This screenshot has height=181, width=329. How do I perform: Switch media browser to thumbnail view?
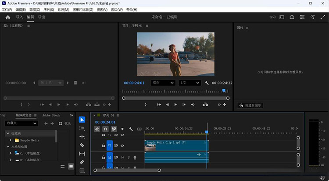(71, 167)
